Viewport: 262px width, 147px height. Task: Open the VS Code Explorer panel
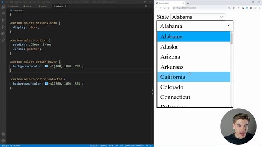[3, 7]
